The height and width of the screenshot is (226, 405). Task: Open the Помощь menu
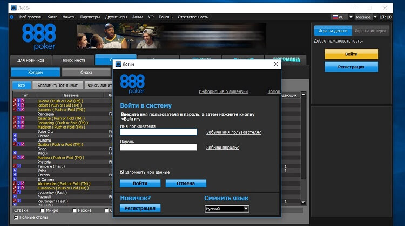[166, 17]
